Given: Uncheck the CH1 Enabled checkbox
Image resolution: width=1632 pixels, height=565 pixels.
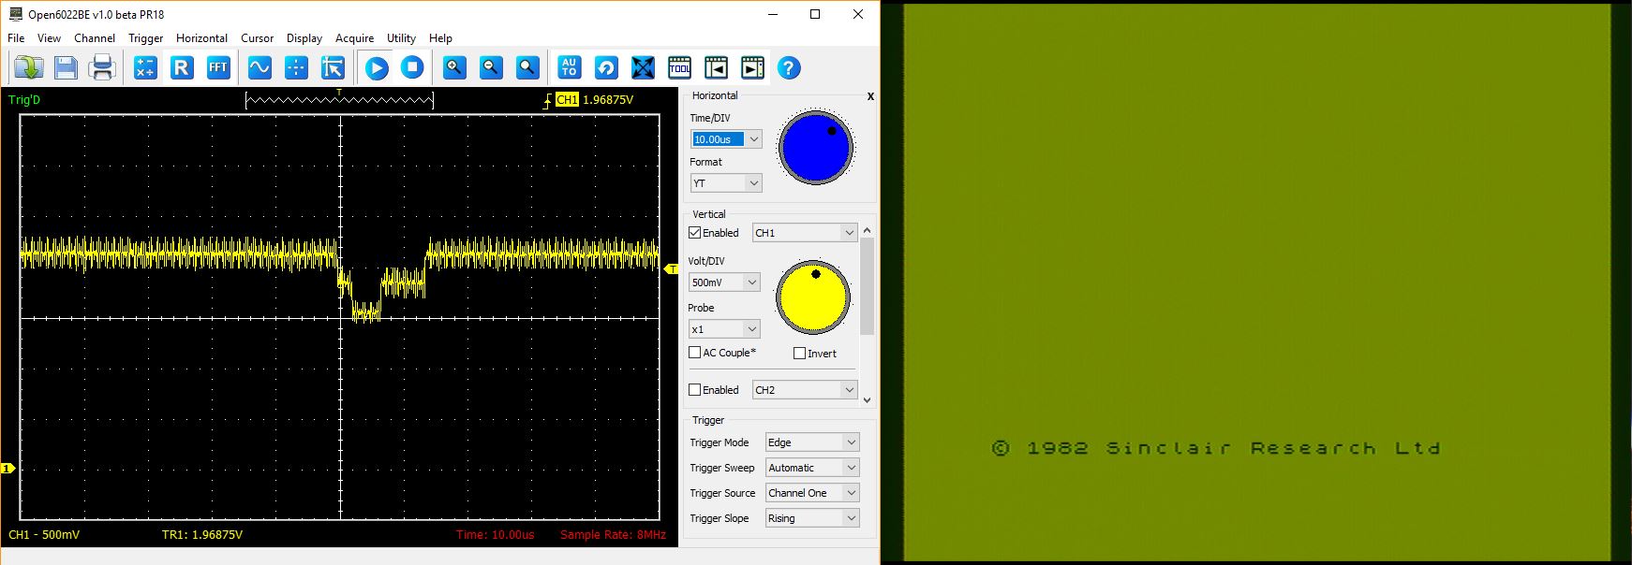Looking at the screenshot, I should click(x=695, y=233).
